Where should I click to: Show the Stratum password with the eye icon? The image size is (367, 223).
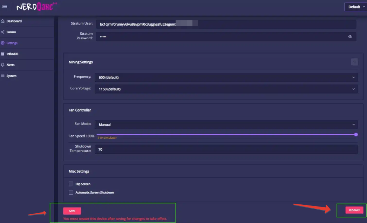(x=350, y=36)
